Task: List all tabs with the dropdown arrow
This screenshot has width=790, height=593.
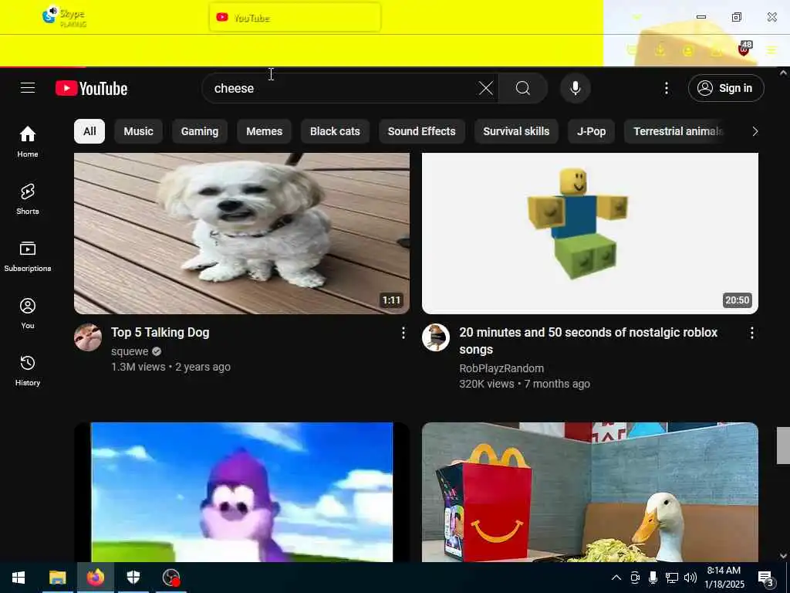Action: click(x=636, y=17)
